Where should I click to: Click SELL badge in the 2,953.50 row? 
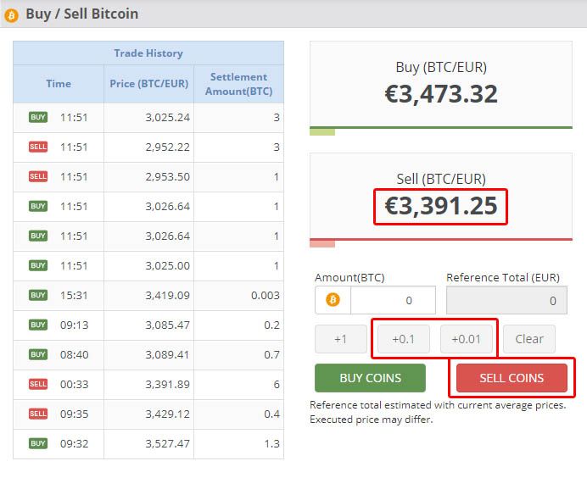[38, 176]
